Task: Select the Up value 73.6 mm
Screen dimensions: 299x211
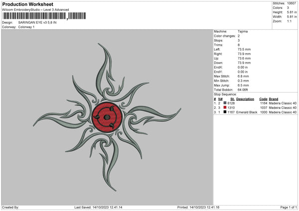Action: 244,58
